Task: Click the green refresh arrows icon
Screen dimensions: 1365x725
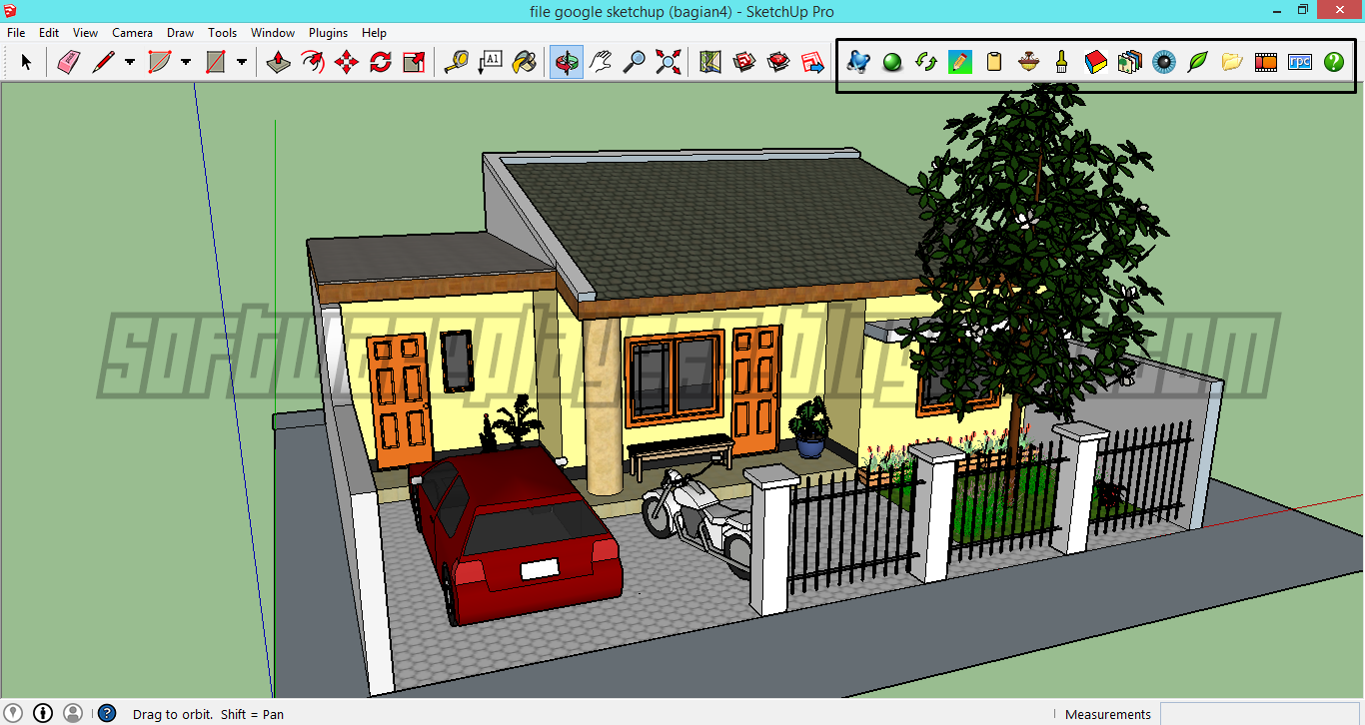Action: (926, 62)
